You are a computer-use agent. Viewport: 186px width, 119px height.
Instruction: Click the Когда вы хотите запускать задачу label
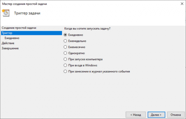click(87, 29)
